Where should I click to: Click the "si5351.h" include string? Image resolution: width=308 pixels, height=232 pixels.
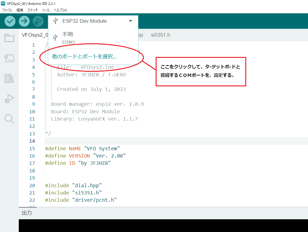point(87,193)
